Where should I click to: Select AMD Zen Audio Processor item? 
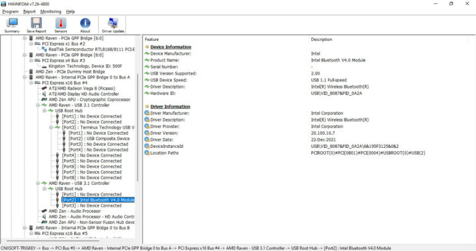[75, 211]
